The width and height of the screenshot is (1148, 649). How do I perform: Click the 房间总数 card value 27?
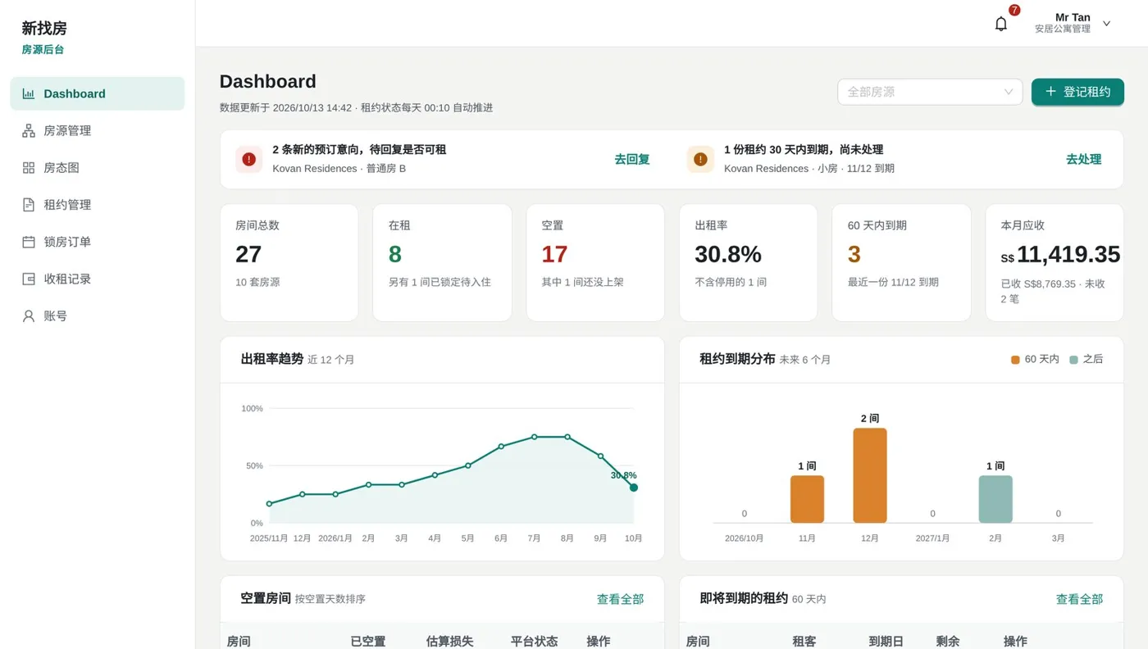point(248,254)
